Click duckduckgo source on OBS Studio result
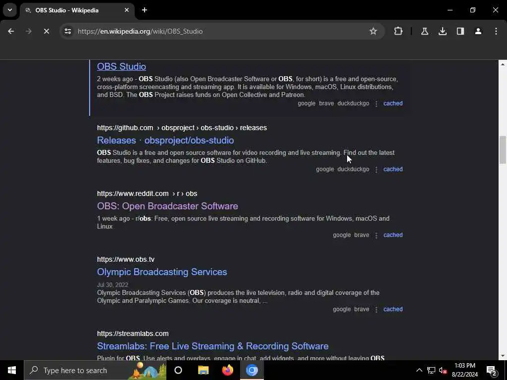 353,103
